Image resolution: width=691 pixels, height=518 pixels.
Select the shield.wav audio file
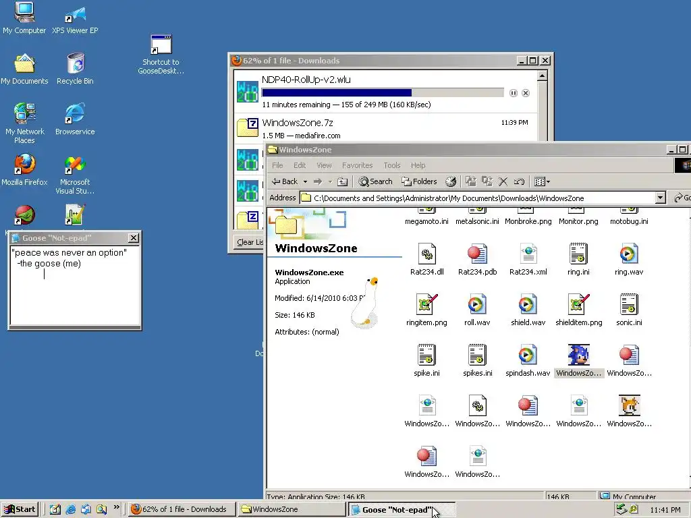528,304
